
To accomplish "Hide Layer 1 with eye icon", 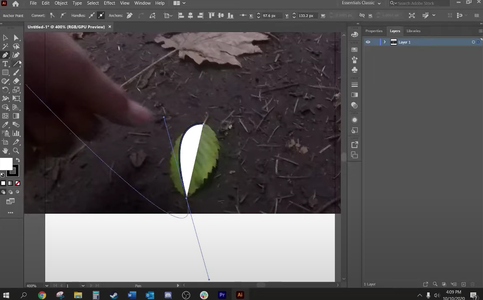I will (x=368, y=42).
